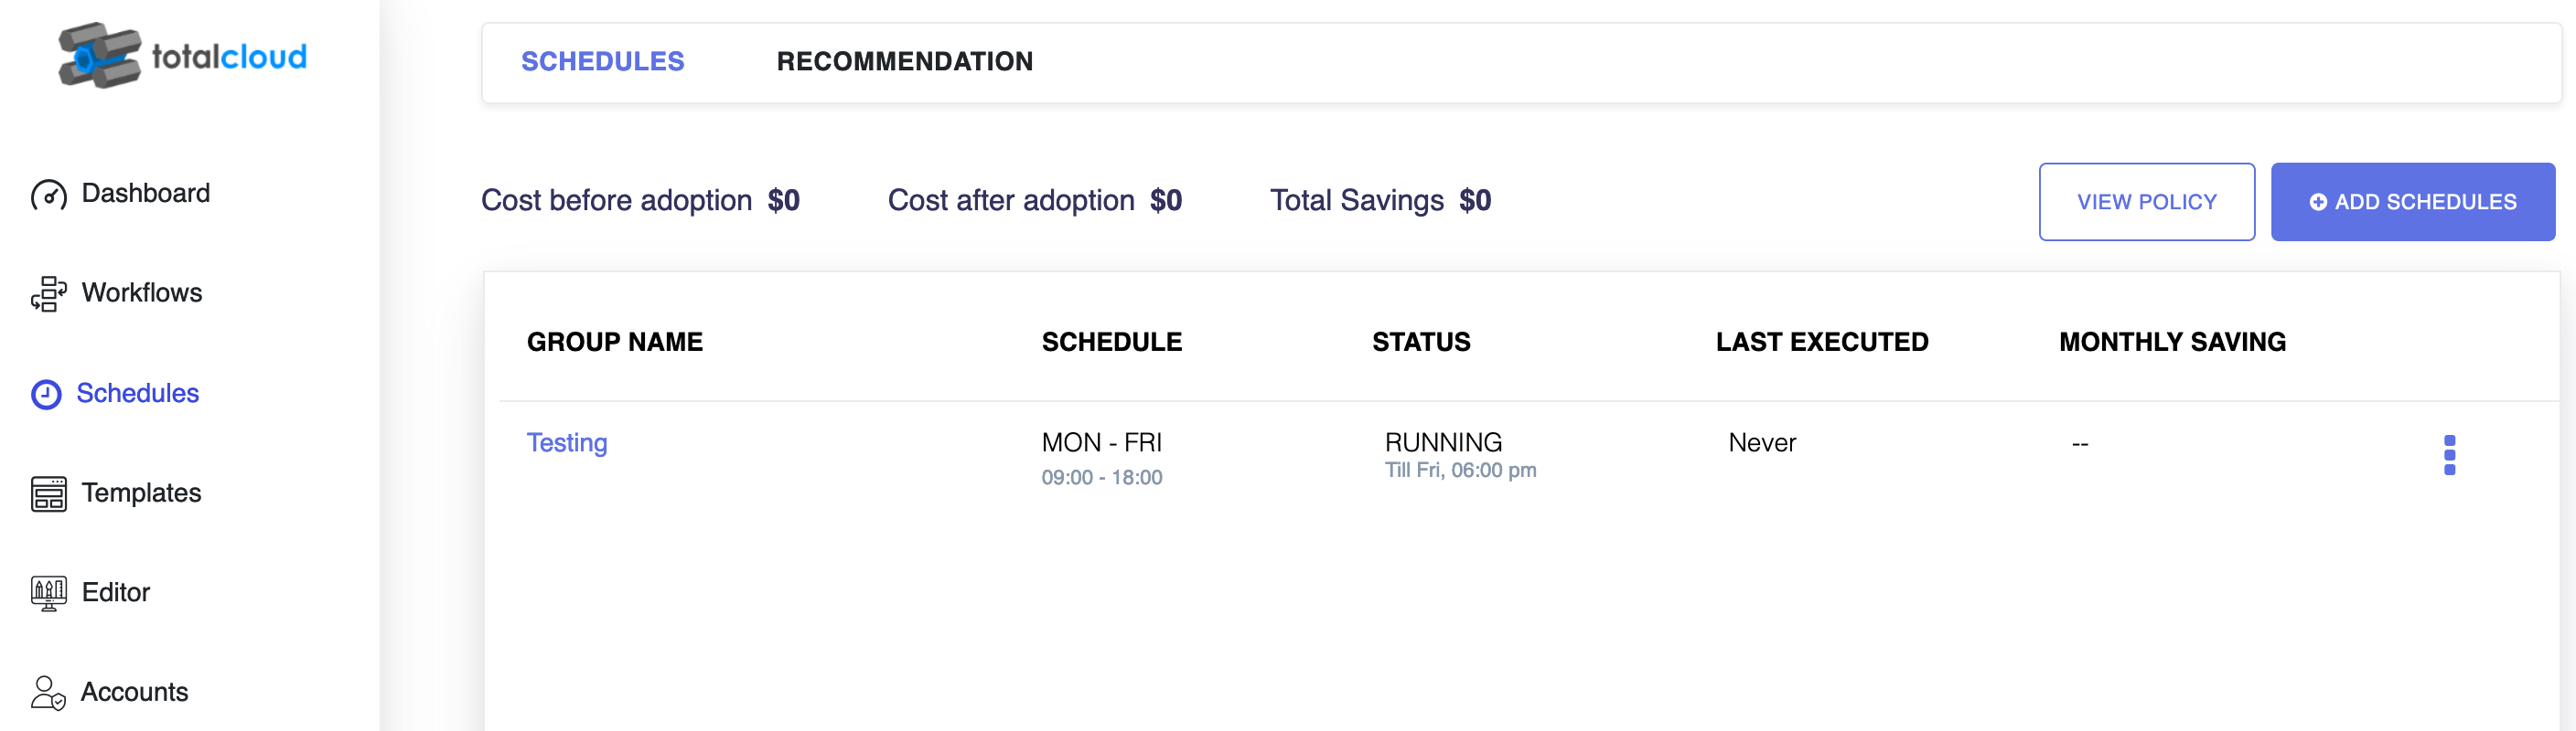The height and width of the screenshot is (731, 2576).
Task: Click the totalcloud logo icon
Action: point(99,56)
